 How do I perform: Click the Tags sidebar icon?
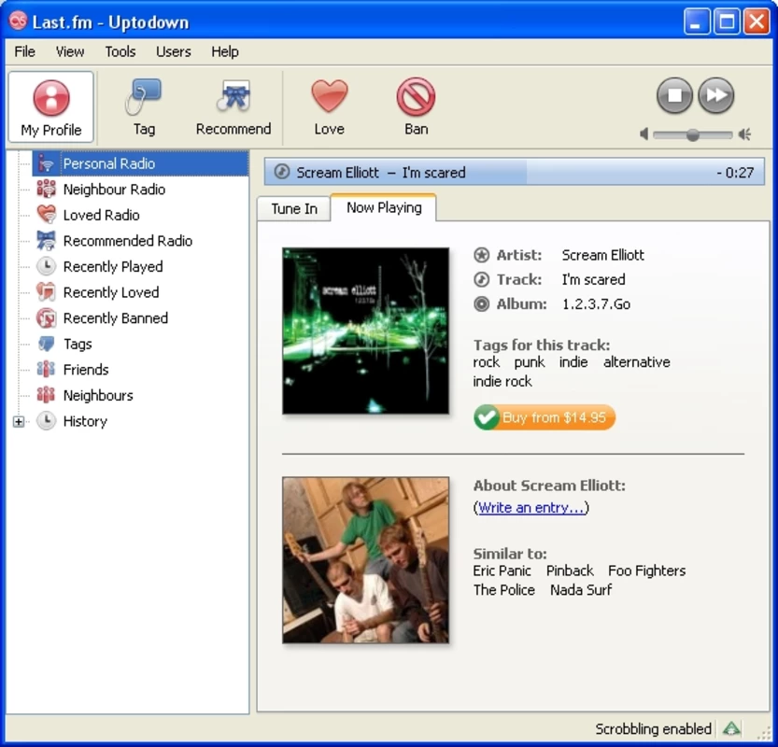coord(46,344)
